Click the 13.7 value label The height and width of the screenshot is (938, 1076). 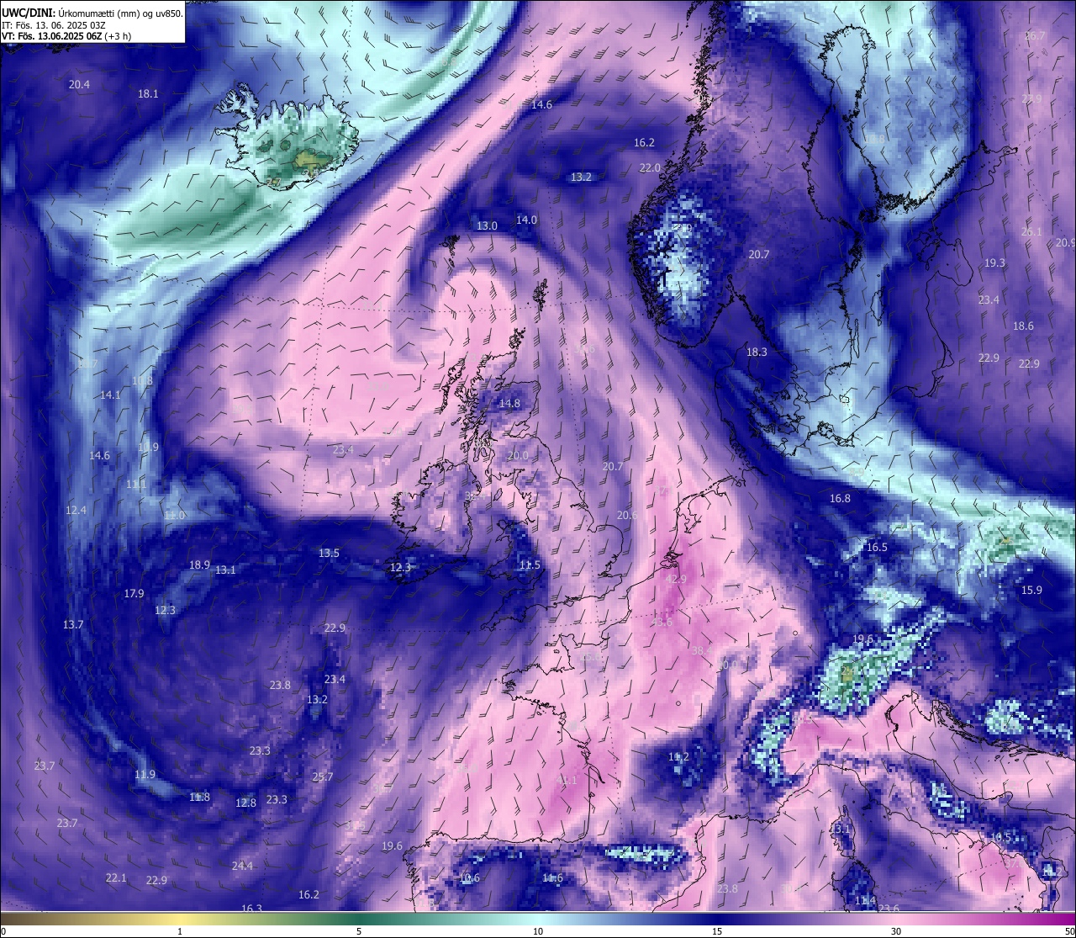tap(73, 625)
